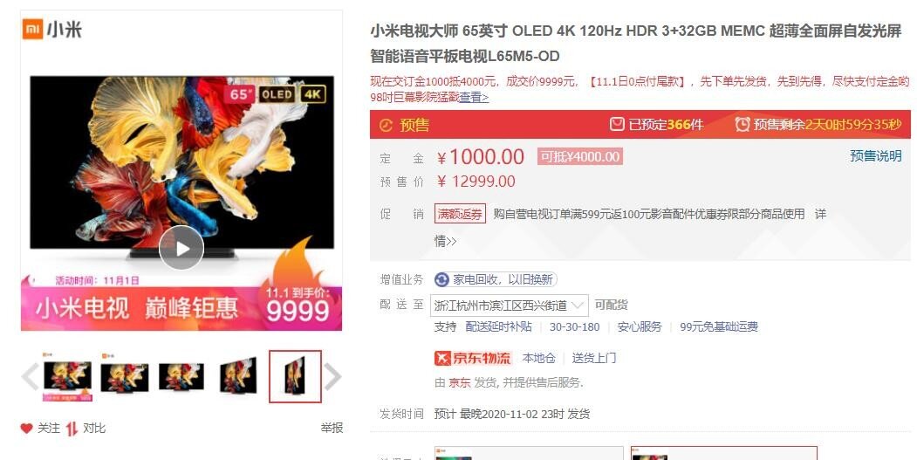Click the 查看 link in promo text
Screen dimensions: 917x460
click(x=474, y=97)
